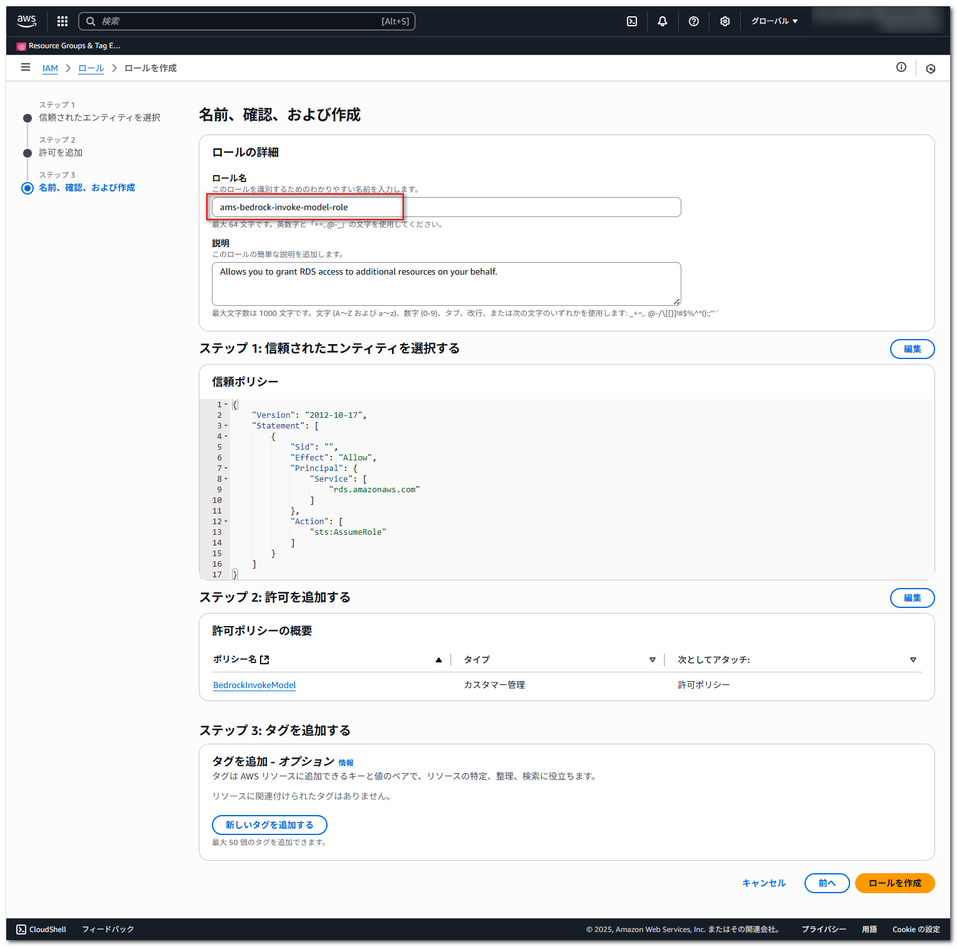This screenshot has width=957, height=947.
Task: Click the "Effect": "Allow" line
Action: [333, 458]
